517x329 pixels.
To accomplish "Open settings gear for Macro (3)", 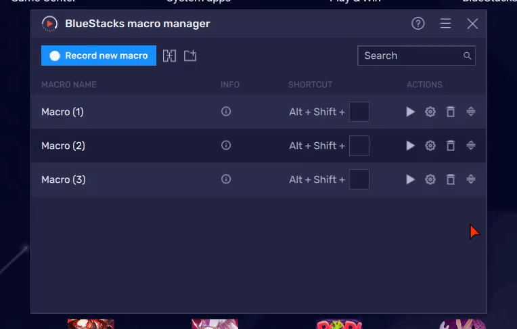I will coord(430,179).
